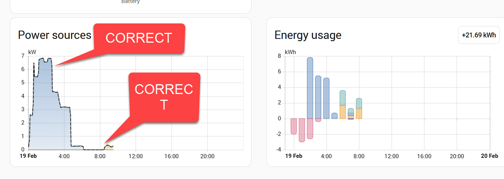
Task: Click the Power sources card title
Action: pos(55,35)
